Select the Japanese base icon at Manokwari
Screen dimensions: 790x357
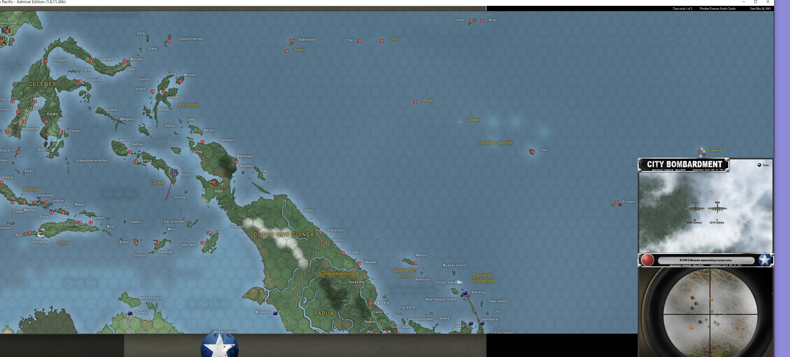(x=236, y=162)
